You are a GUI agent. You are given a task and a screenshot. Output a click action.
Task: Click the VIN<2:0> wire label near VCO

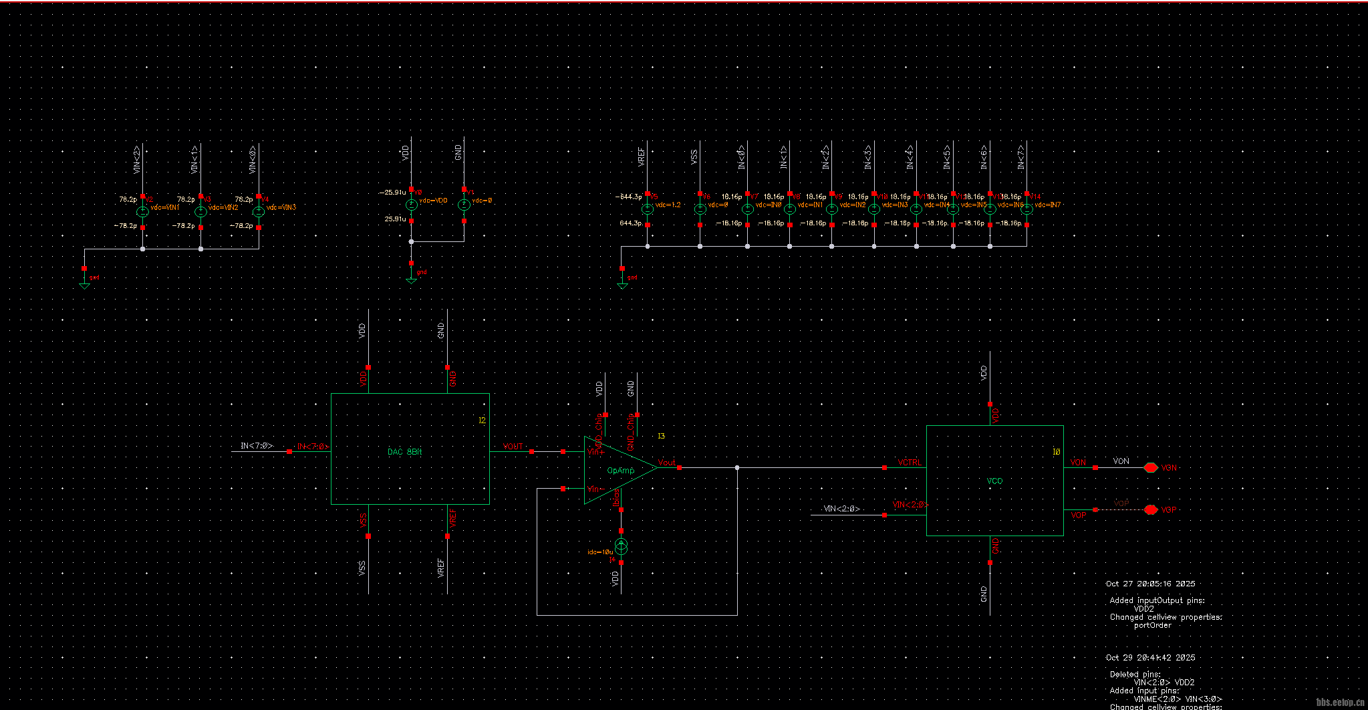point(841,509)
